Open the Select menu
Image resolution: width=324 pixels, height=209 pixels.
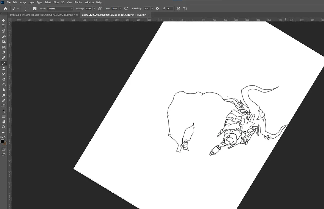tap(48, 2)
